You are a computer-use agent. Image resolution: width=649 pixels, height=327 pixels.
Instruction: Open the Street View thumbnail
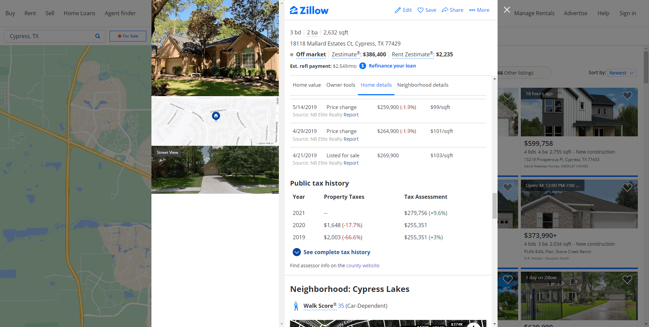pos(215,170)
